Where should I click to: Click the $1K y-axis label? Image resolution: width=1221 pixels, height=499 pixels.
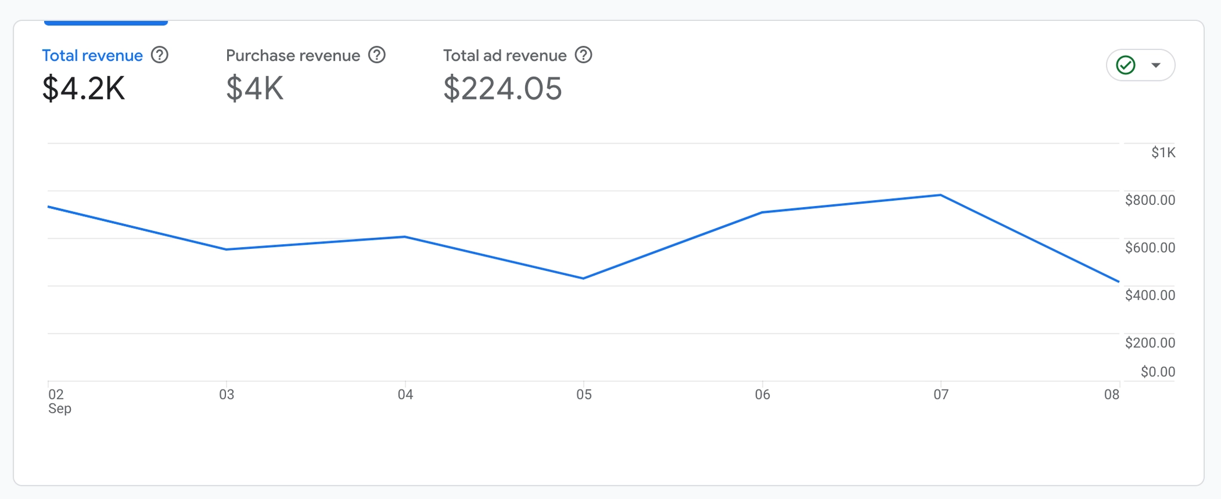click(x=1163, y=153)
